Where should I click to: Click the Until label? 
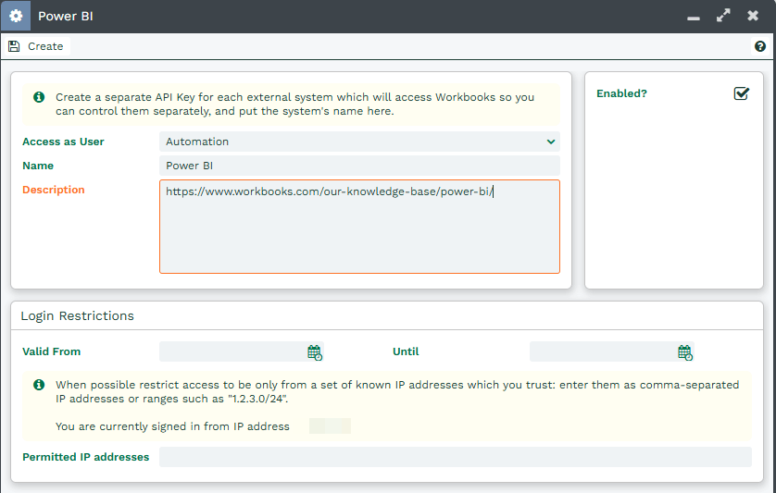pyautogui.click(x=406, y=351)
